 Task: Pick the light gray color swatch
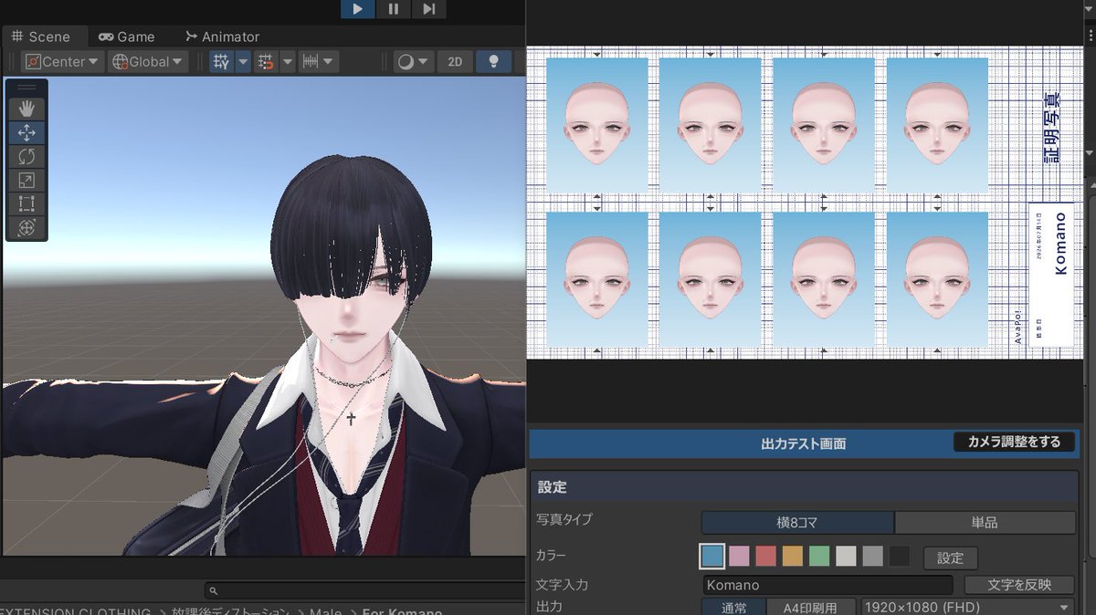click(x=846, y=556)
